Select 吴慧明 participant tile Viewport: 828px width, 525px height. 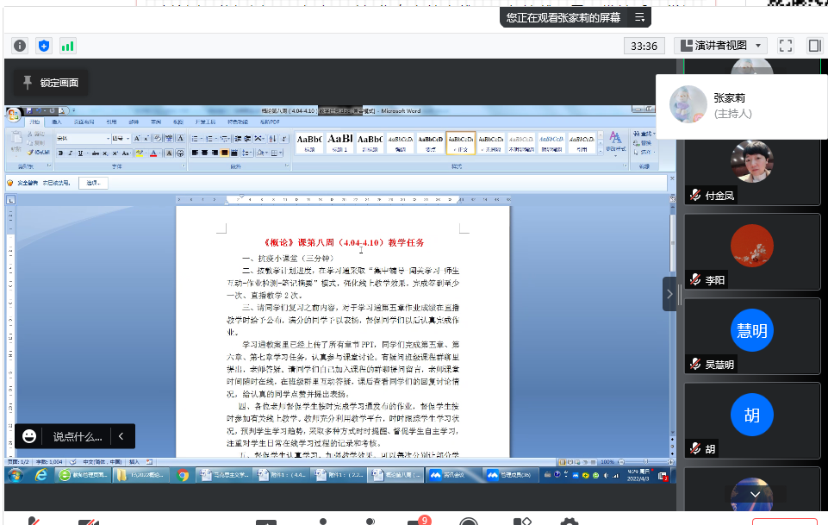[752, 337]
